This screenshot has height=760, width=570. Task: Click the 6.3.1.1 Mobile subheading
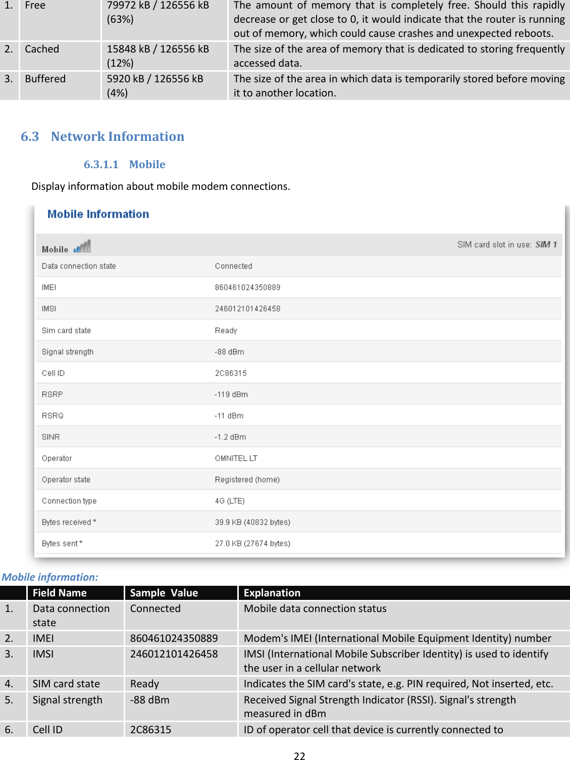(x=125, y=164)
